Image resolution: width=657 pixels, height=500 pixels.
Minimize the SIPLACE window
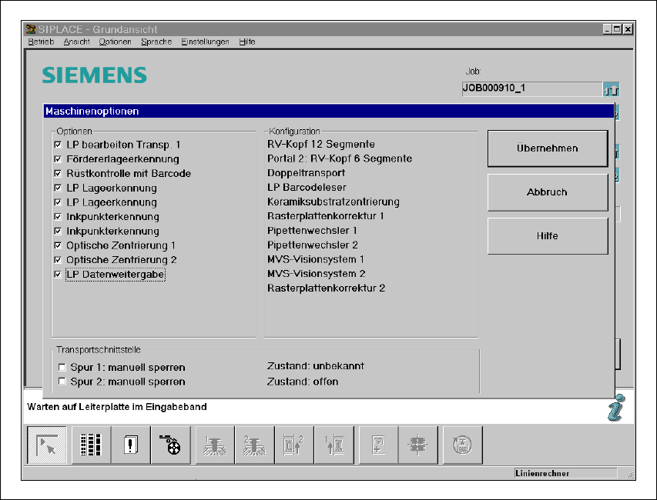[608, 29]
